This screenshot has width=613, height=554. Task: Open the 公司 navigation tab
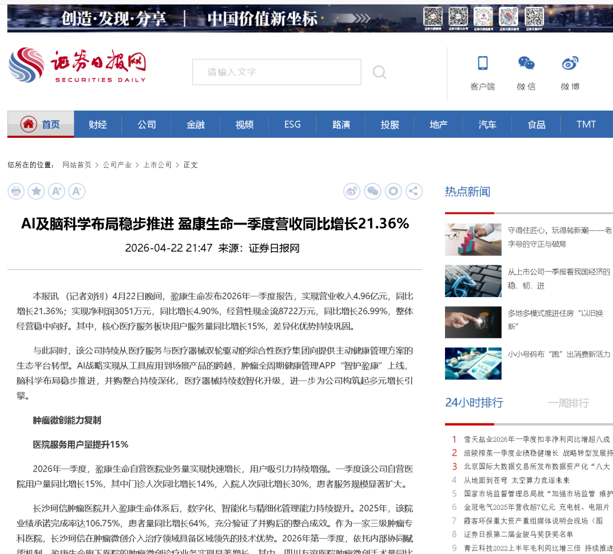(146, 124)
